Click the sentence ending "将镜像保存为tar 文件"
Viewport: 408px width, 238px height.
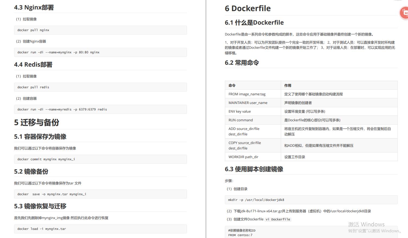[48, 183]
